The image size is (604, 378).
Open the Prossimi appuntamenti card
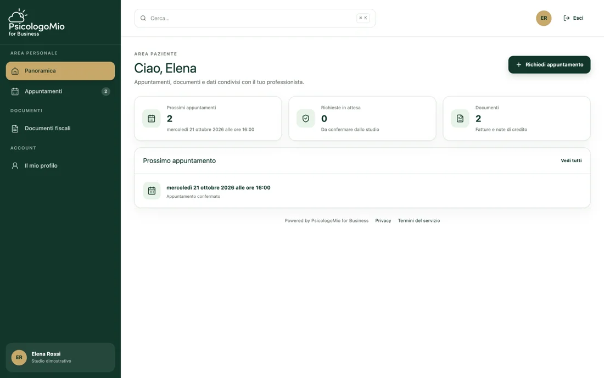click(208, 118)
